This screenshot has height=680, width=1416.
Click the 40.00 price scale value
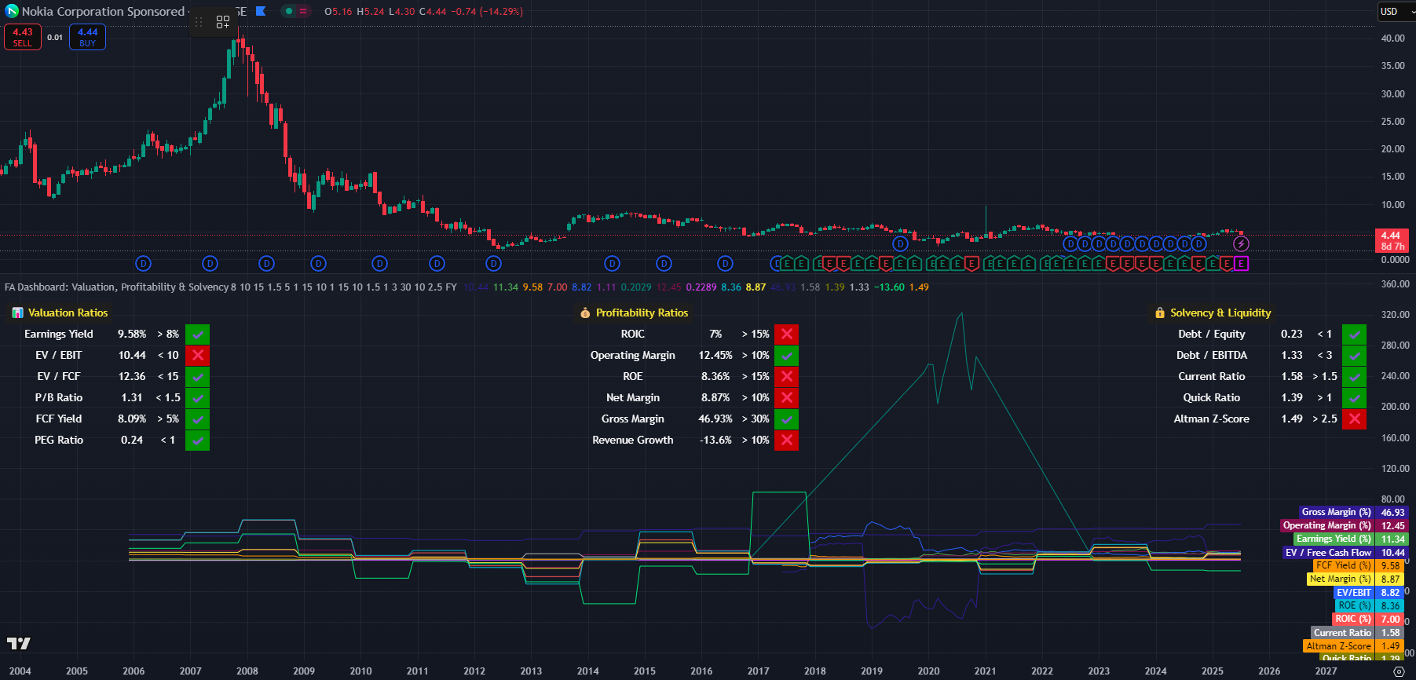point(1393,38)
